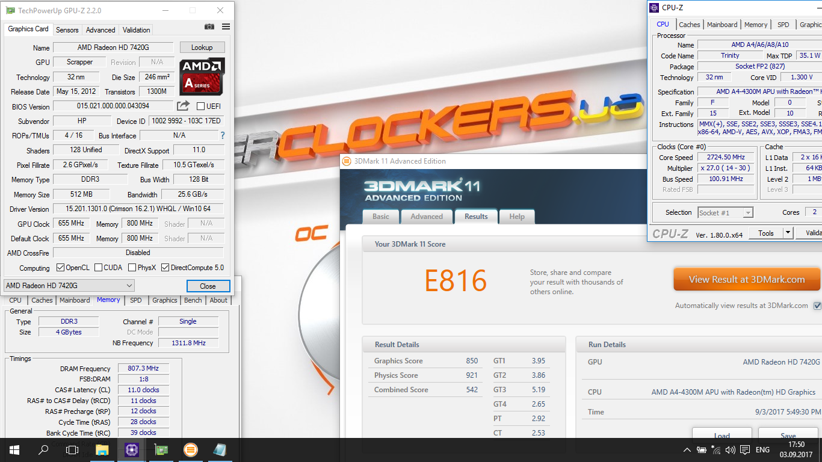Click the GPU-Z Close button
This screenshot has height=462, width=822.
click(x=208, y=286)
